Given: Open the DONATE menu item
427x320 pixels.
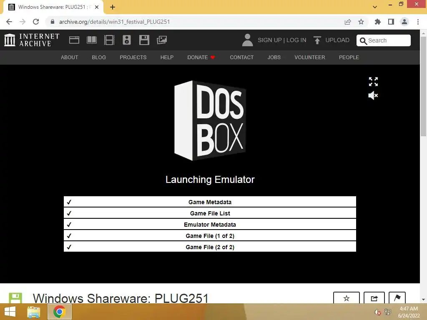Looking at the screenshot, I should click(201, 57).
